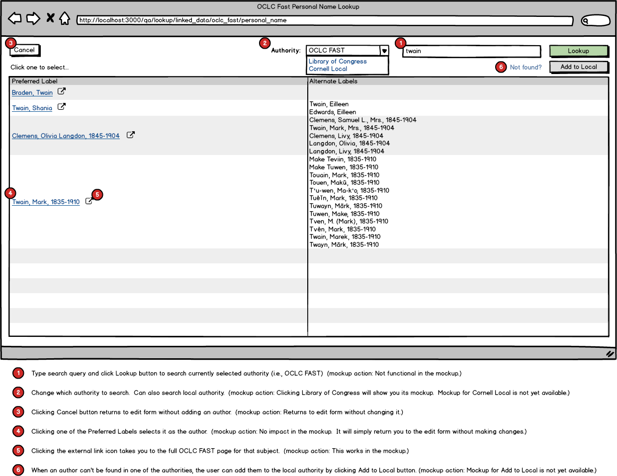
Task: Click the Add to Local button
Action: [x=579, y=67]
